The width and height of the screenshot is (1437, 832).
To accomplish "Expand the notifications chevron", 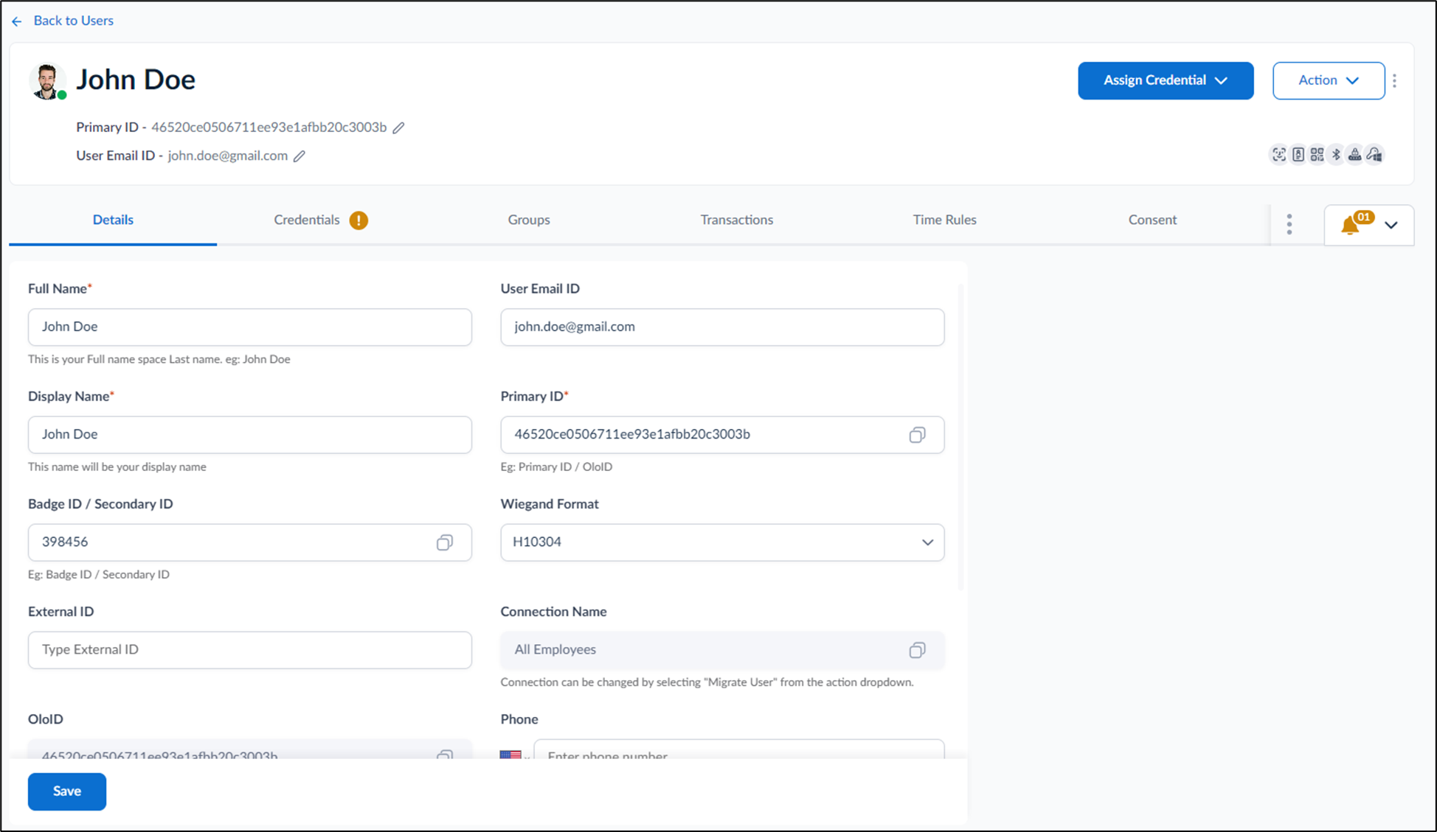I will 1391,226.
